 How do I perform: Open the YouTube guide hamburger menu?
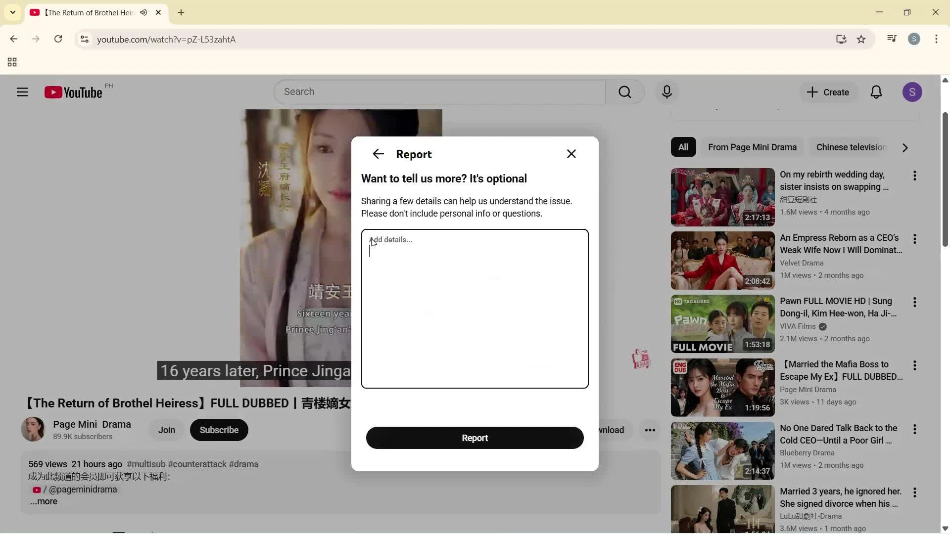tap(22, 92)
